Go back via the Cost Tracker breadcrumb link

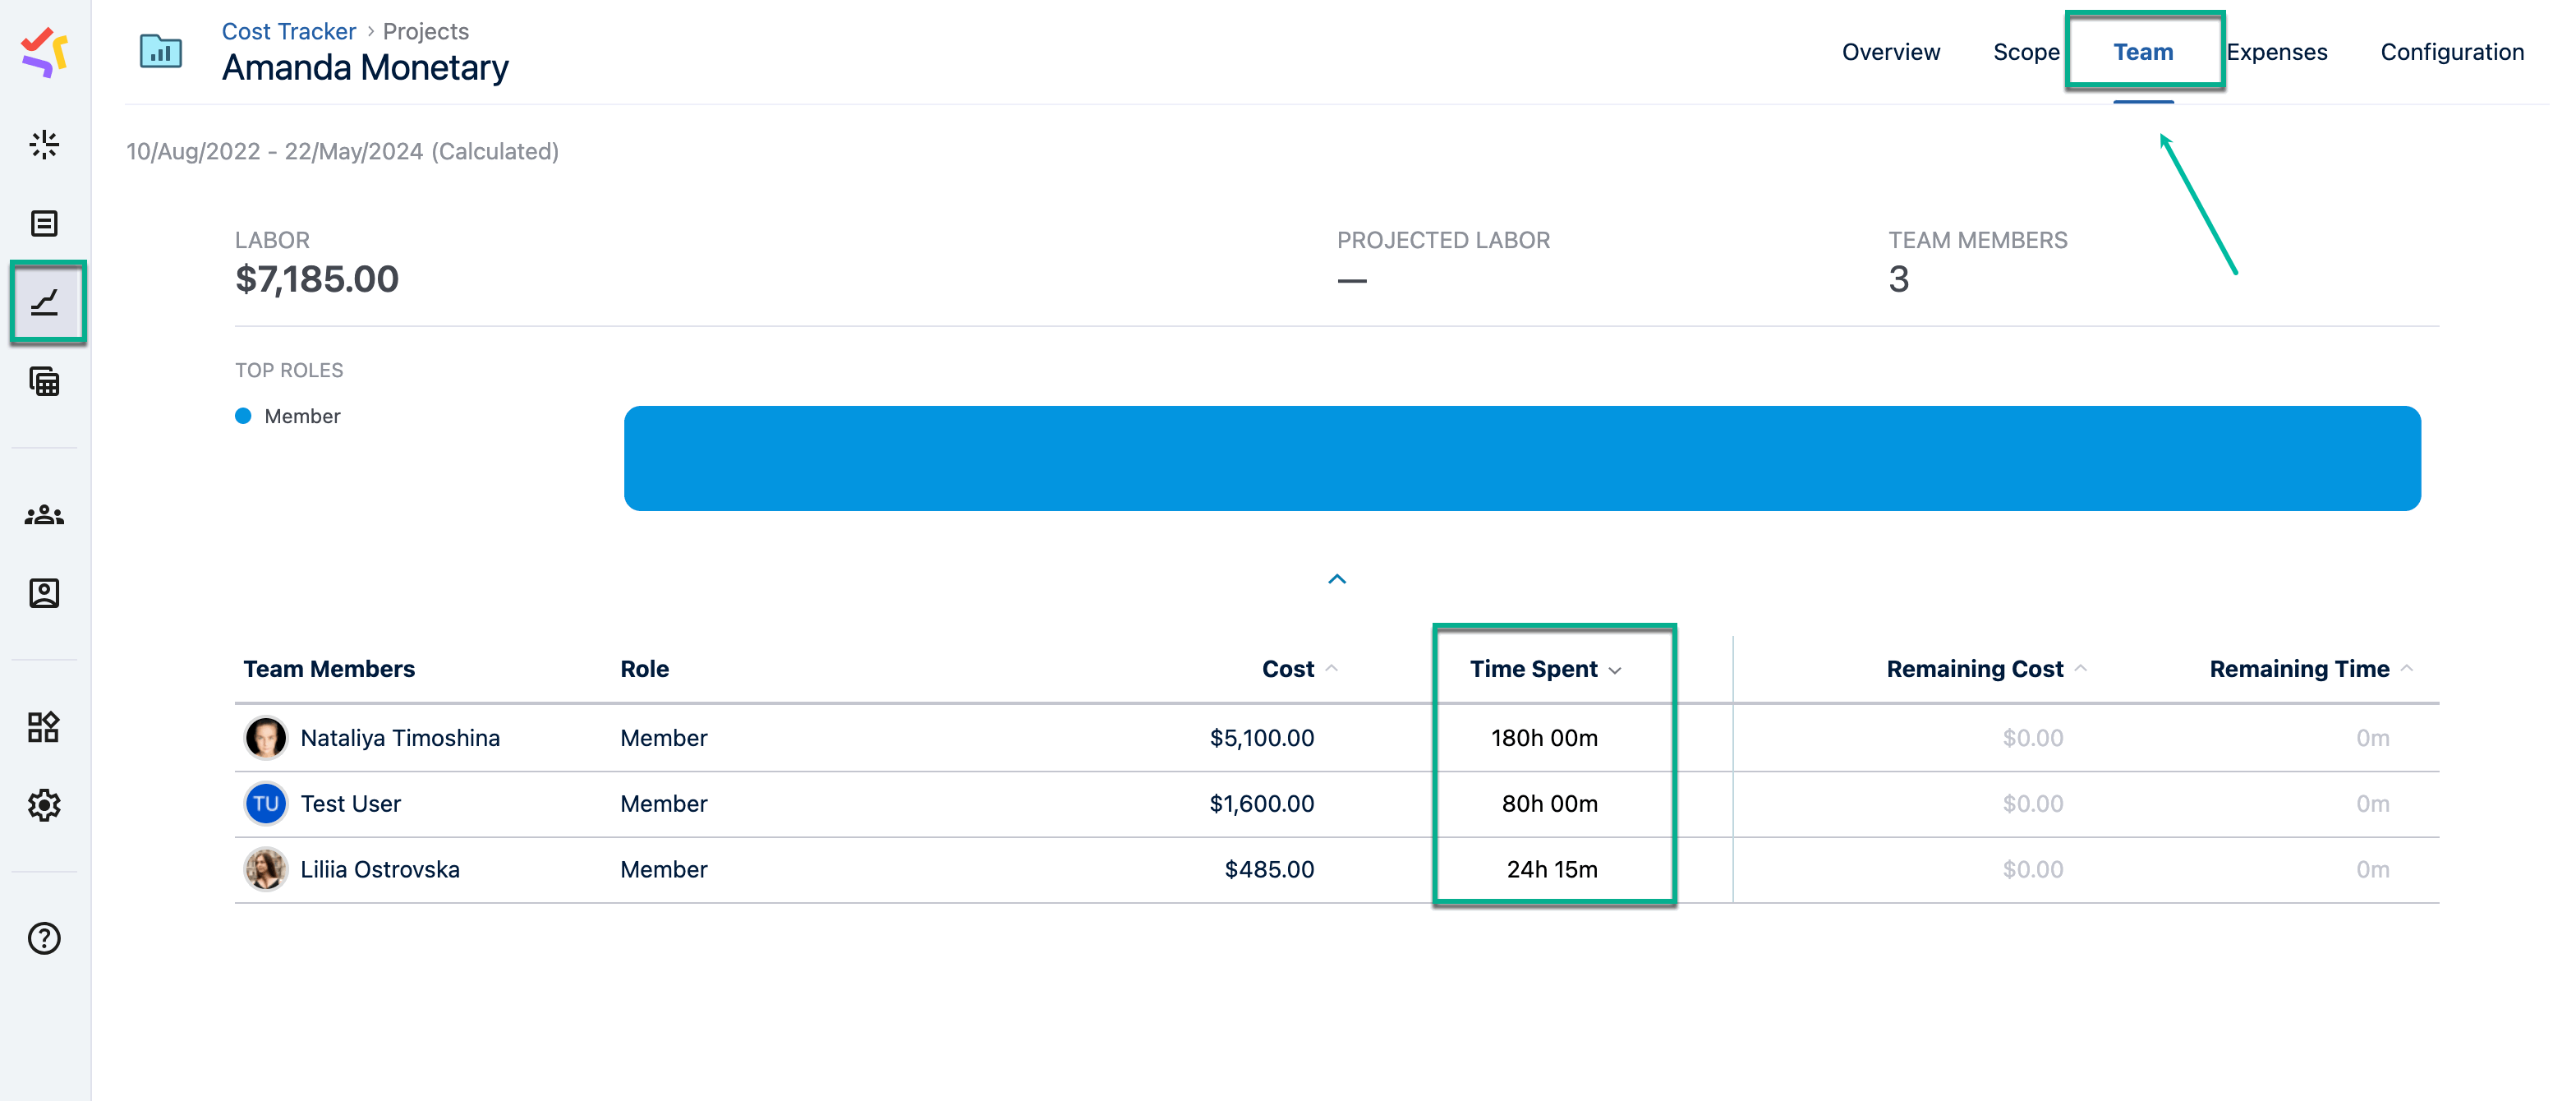289,31
